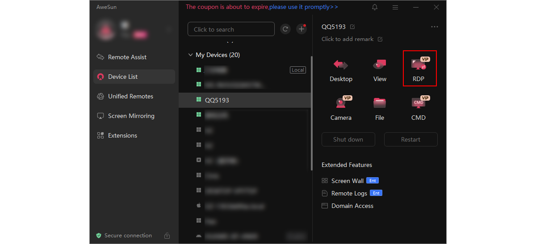Open Extensions section
This screenshot has width=536, height=244.
(134, 135)
